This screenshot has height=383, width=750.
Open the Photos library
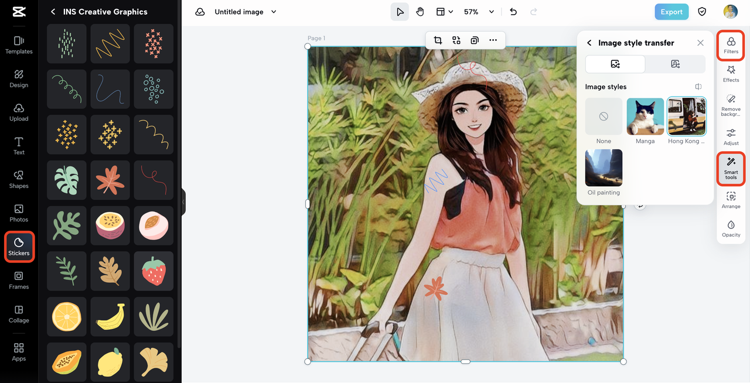[x=19, y=213]
